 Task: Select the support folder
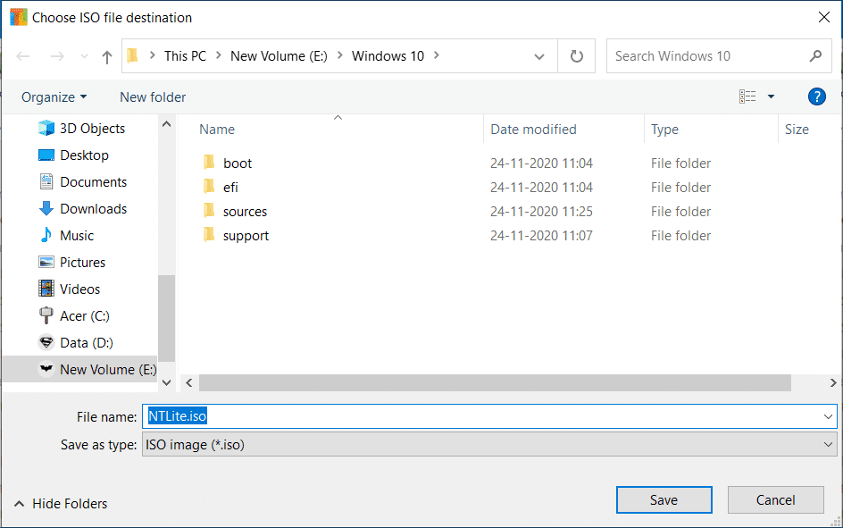click(x=246, y=236)
